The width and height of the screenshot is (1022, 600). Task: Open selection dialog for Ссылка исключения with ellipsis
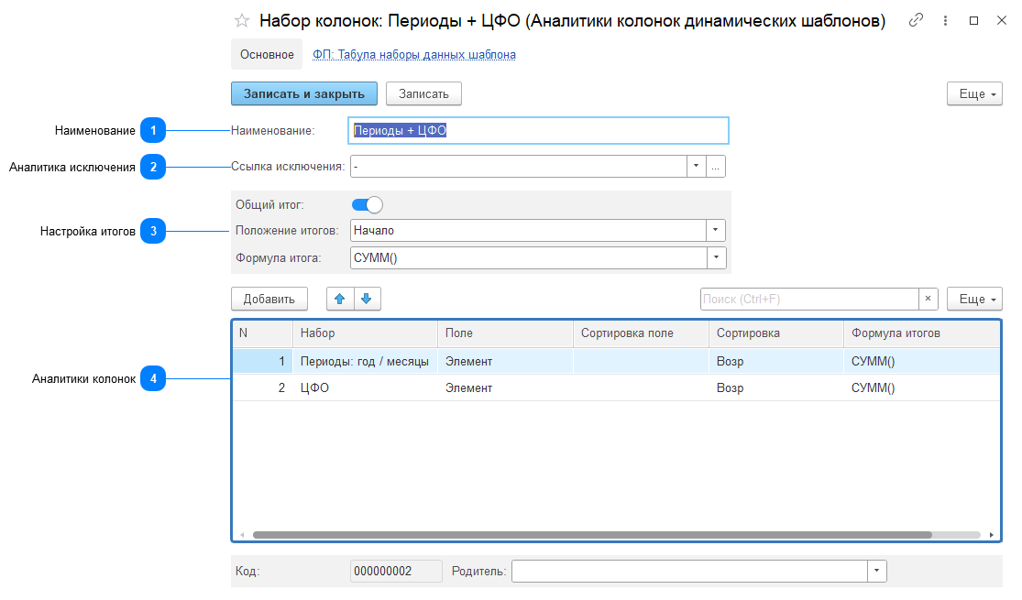click(x=715, y=167)
